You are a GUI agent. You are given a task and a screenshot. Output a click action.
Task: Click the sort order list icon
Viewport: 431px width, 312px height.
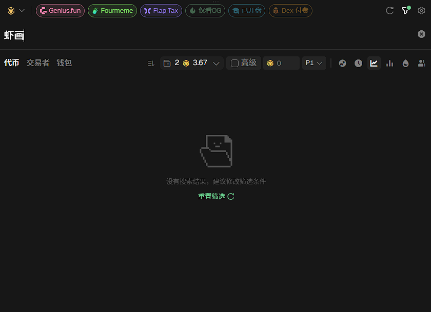151,64
